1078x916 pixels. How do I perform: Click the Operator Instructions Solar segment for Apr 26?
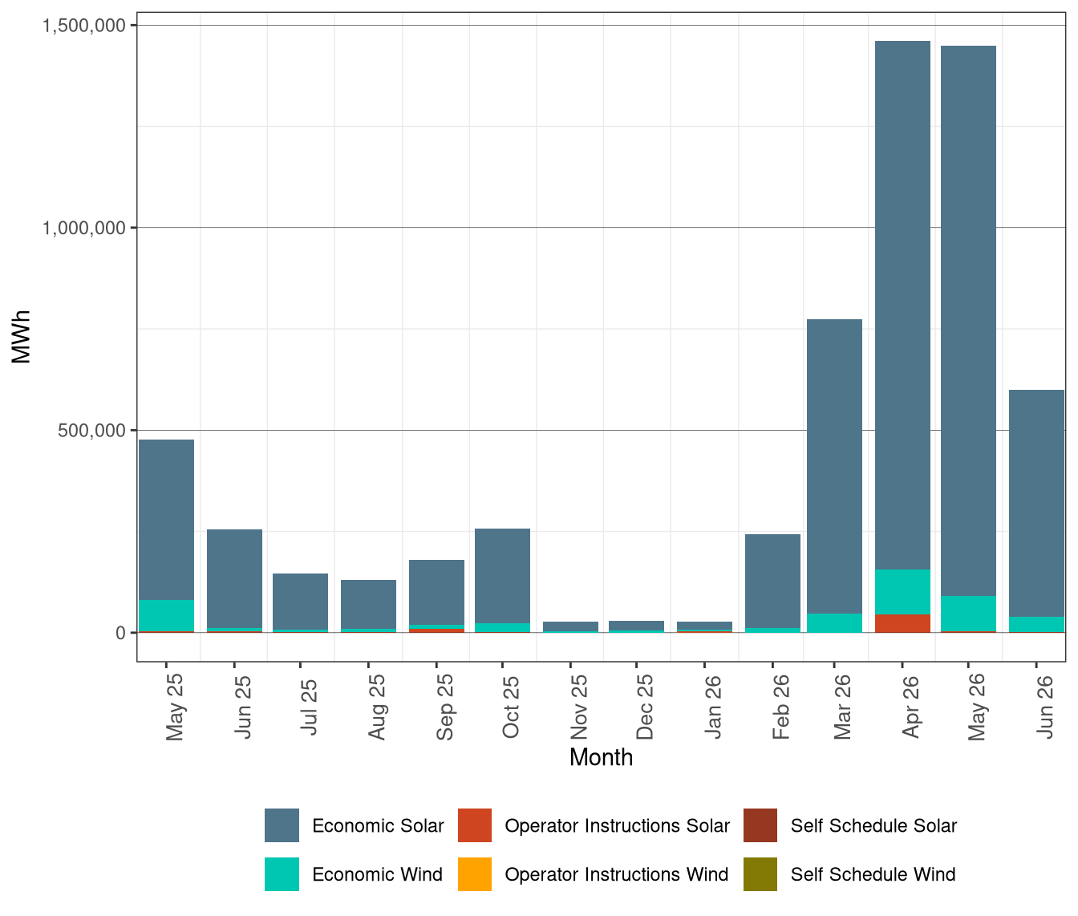pyautogui.click(x=902, y=623)
